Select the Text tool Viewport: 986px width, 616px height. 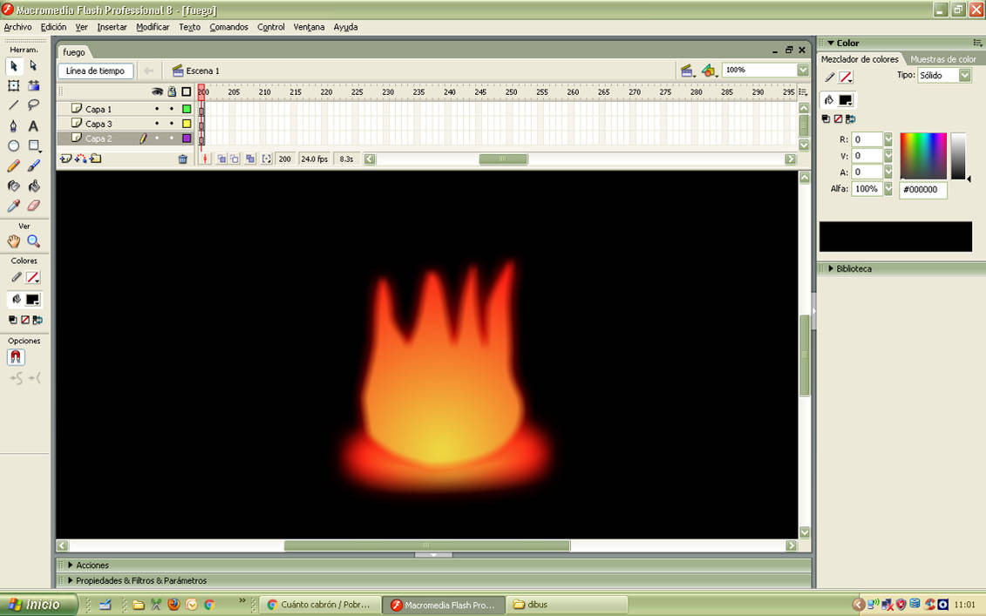click(33, 126)
